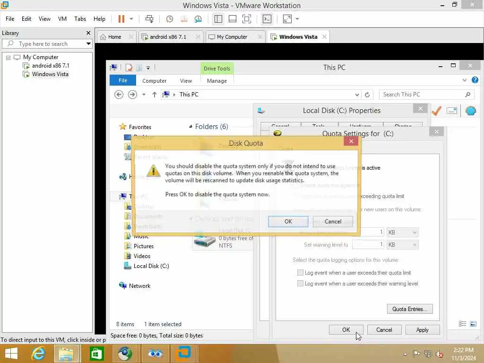Open explorer help with the question icon
484x363 pixels.
(475, 80)
